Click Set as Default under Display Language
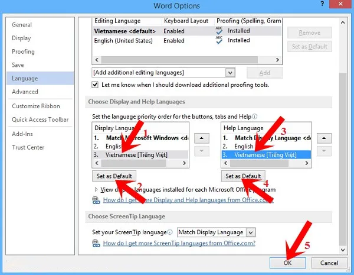The width and height of the screenshot is (354, 275). pyautogui.click(x=116, y=176)
